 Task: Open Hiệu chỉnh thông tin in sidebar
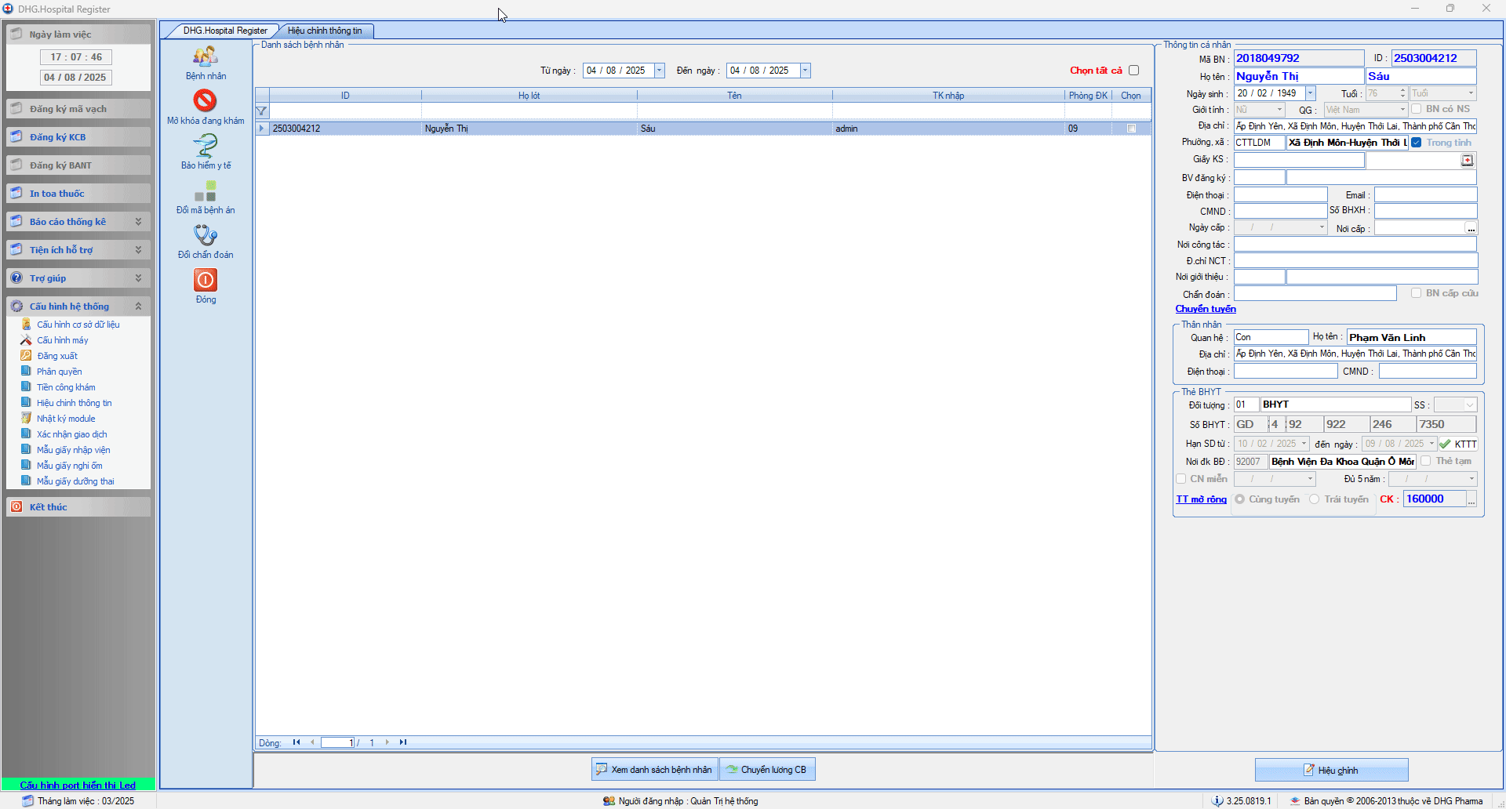(x=74, y=403)
